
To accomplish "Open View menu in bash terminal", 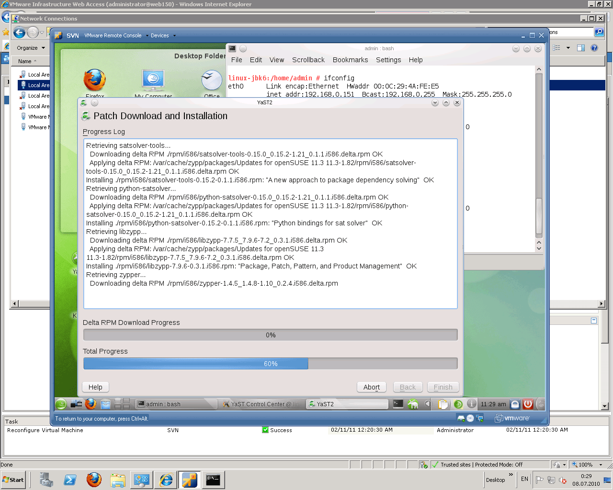I will click(277, 60).
